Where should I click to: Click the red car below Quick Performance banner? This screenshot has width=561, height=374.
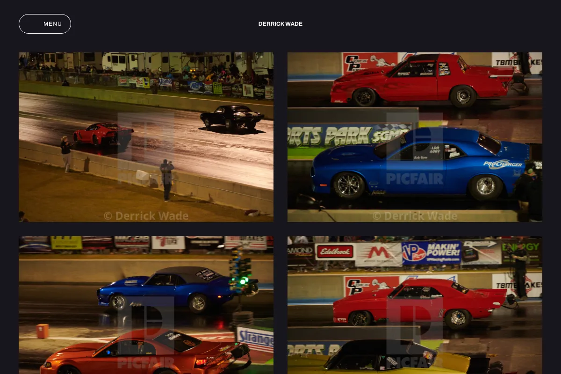click(423, 80)
